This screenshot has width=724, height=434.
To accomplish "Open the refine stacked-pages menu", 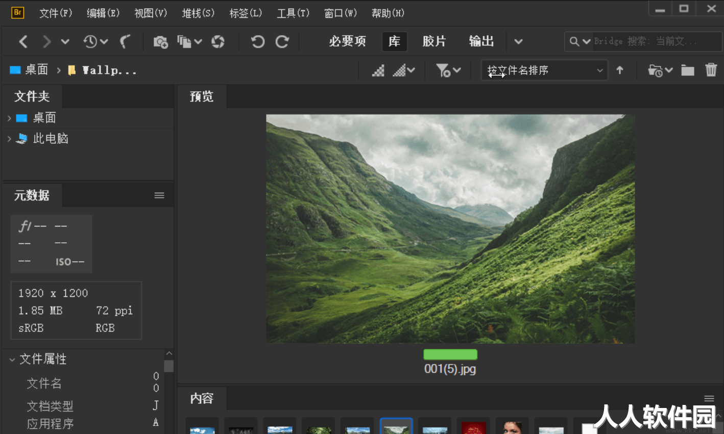I will click(189, 42).
